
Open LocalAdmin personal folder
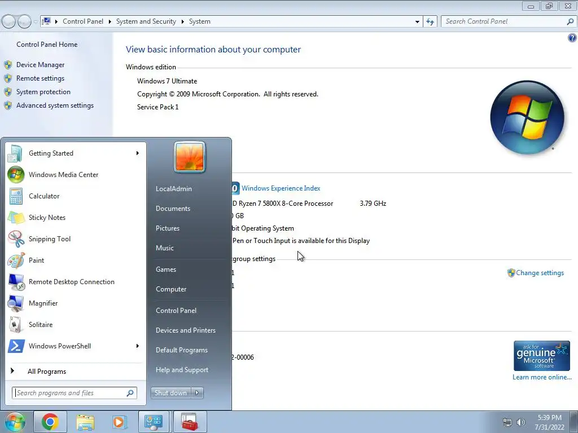point(174,188)
